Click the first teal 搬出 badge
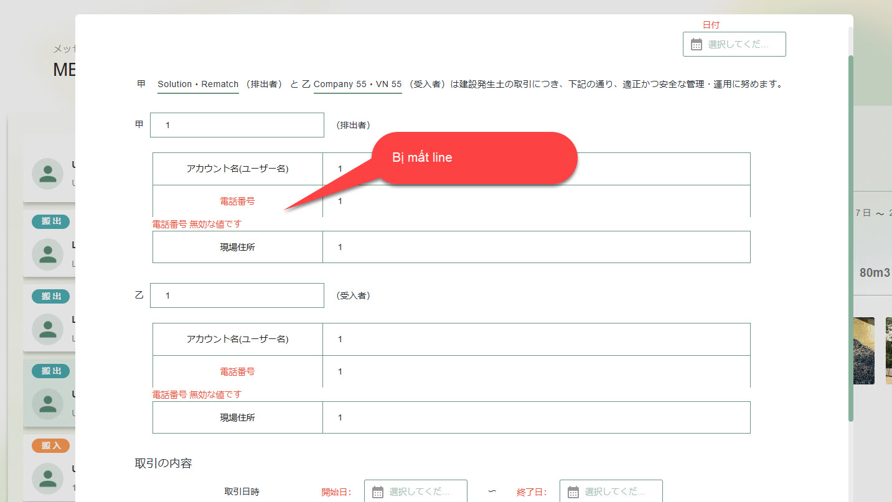The height and width of the screenshot is (502, 892). 51,221
